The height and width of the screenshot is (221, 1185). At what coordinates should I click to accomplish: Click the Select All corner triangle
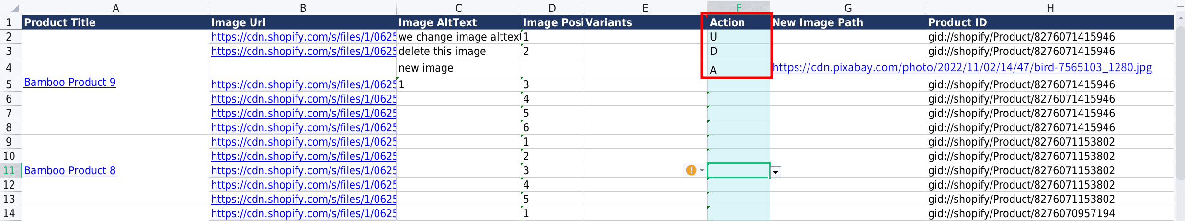click(14, 8)
